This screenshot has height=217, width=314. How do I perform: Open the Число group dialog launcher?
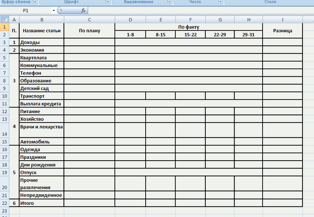pyautogui.click(x=220, y=2)
